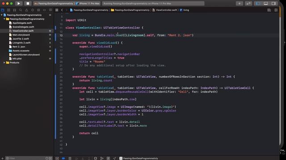The height and width of the screenshot is (160, 286).
Task: Show the Source Control navigator
Action: (8, 10)
